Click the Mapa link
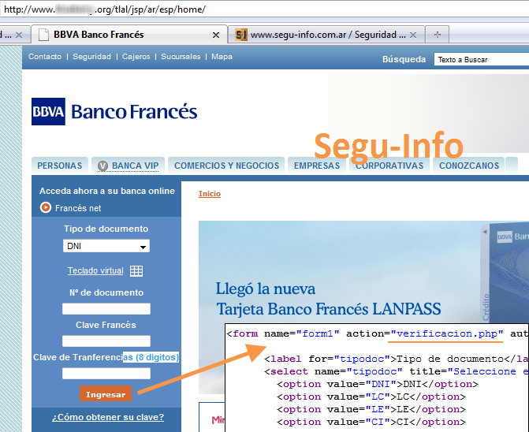Screen dimensions: 529x432 [x=222, y=57]
